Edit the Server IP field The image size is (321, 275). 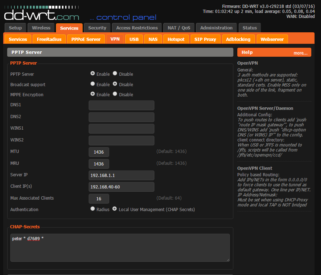pos(121,175)
